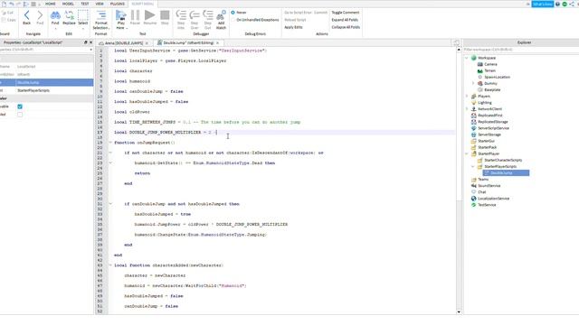The height and width of the screenshot is (325, 579).
Task: Expand the Dummy node in Explorer
Action: coord(473,84)
